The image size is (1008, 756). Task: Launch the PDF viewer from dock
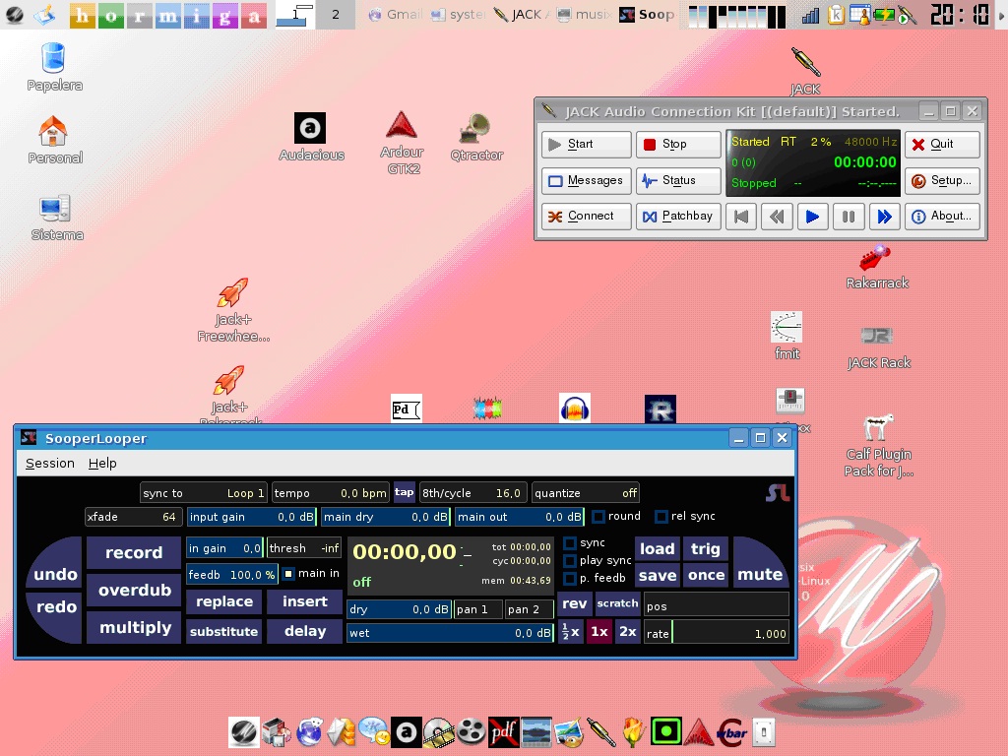503,732
